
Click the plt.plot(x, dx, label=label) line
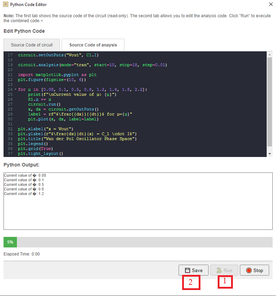[63, 119]
